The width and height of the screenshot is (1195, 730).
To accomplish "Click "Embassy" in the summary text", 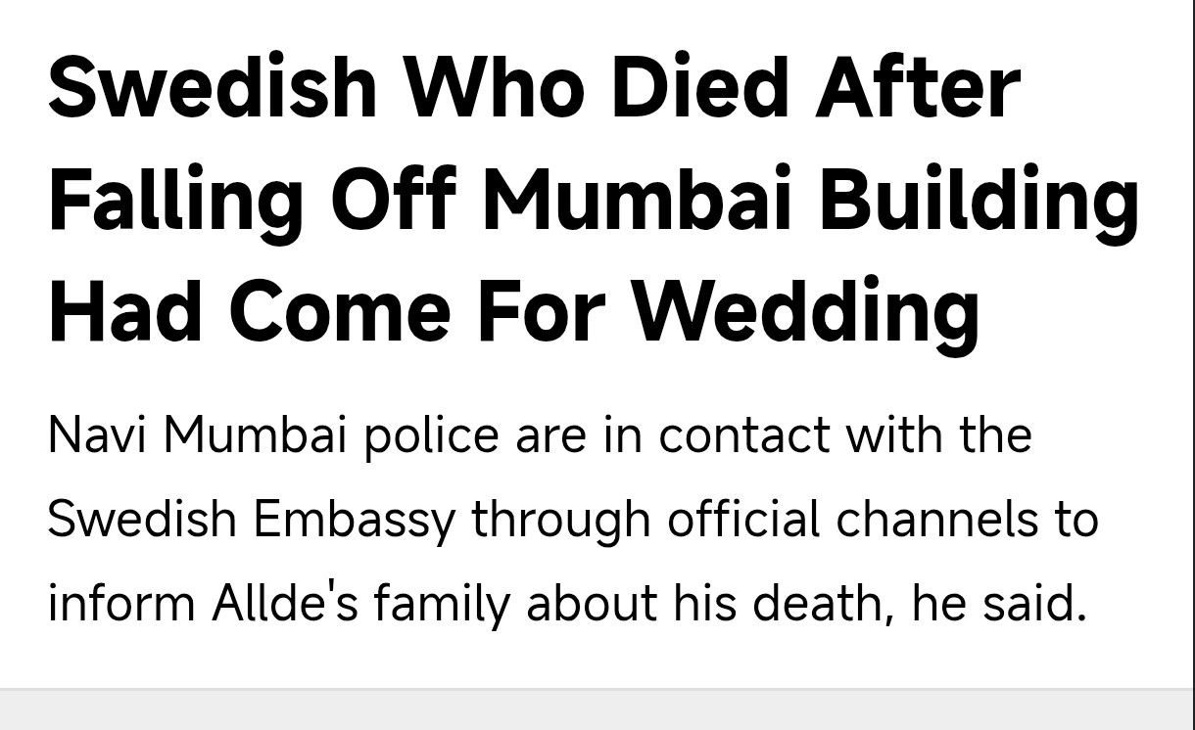I will click(x=355, y=520).
